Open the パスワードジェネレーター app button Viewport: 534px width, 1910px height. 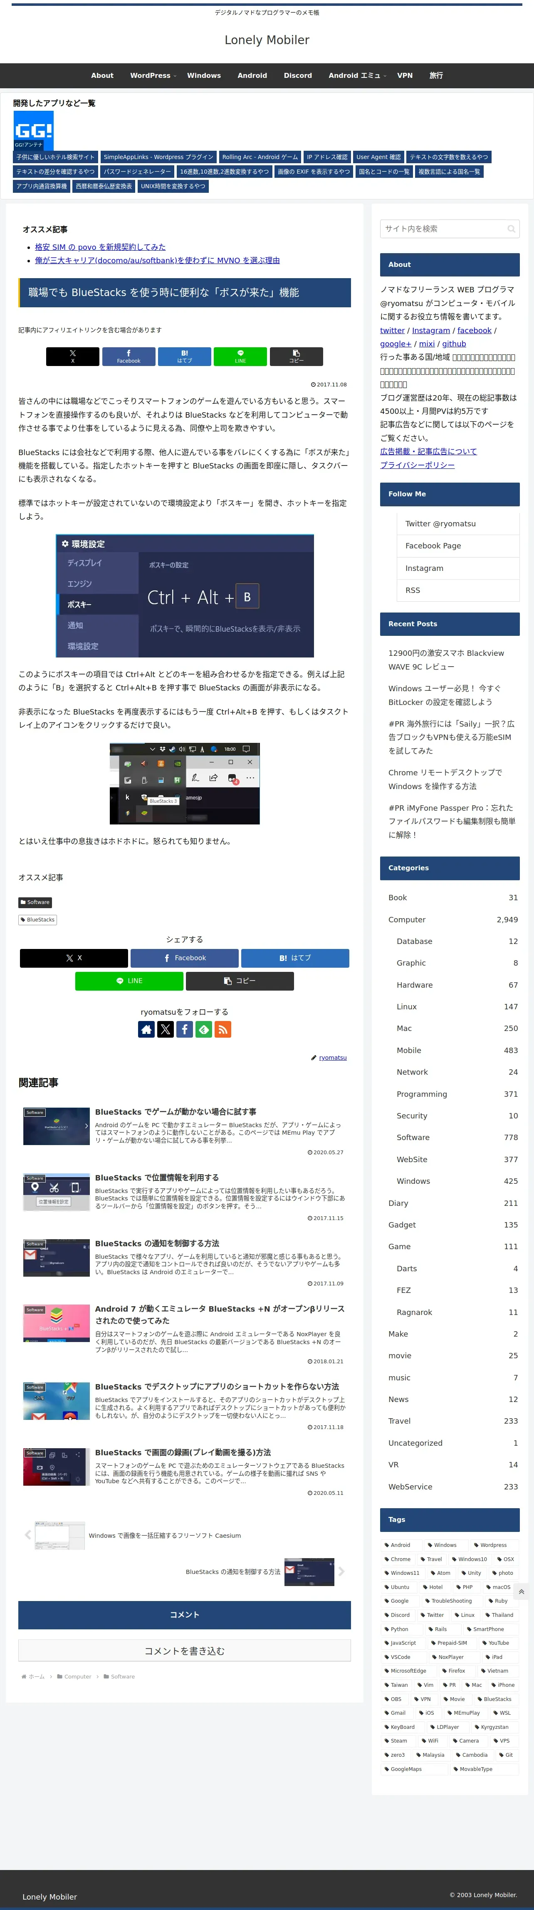[x=137, y=172]
